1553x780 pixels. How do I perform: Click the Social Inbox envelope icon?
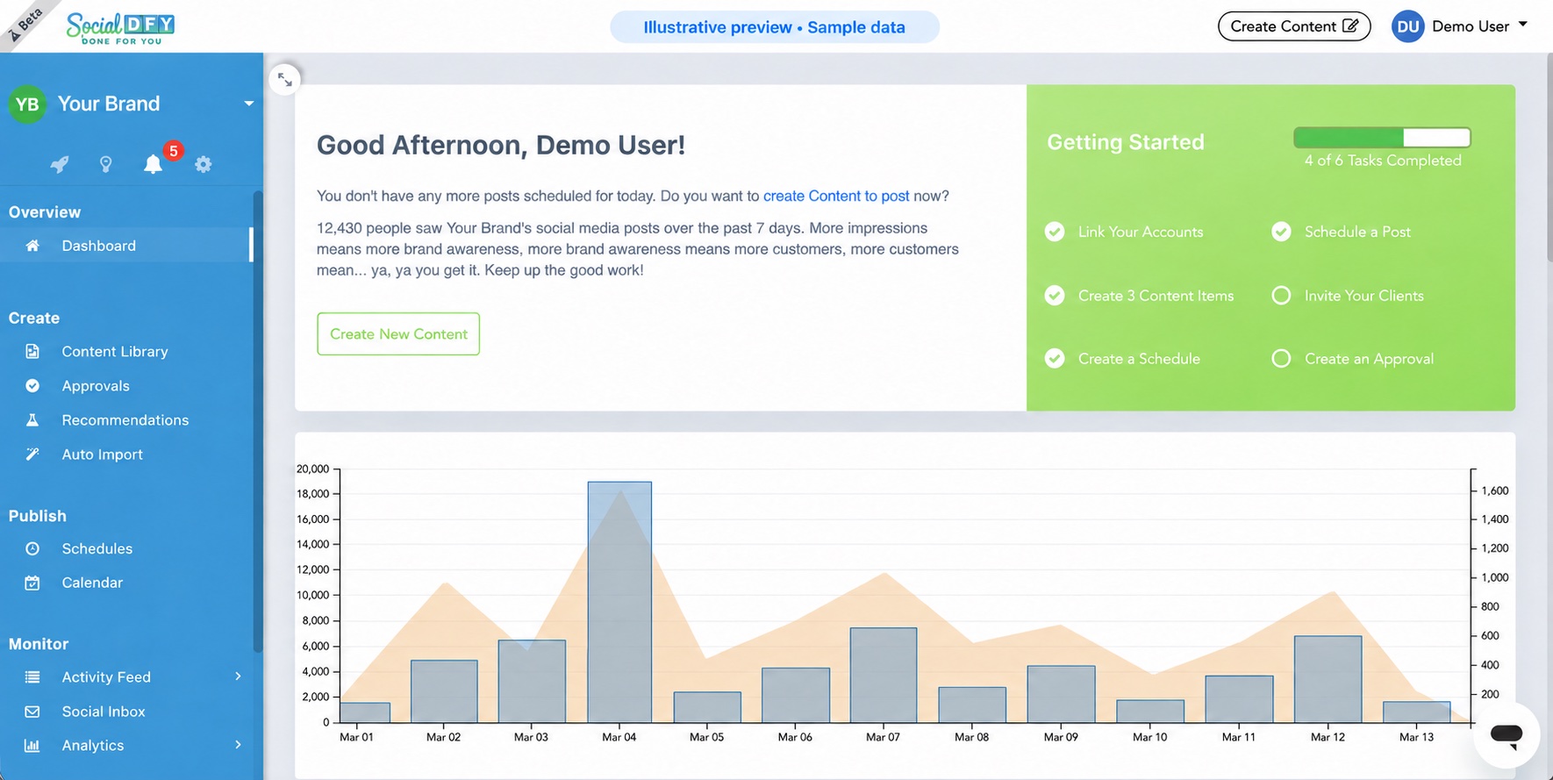[32, 712]
